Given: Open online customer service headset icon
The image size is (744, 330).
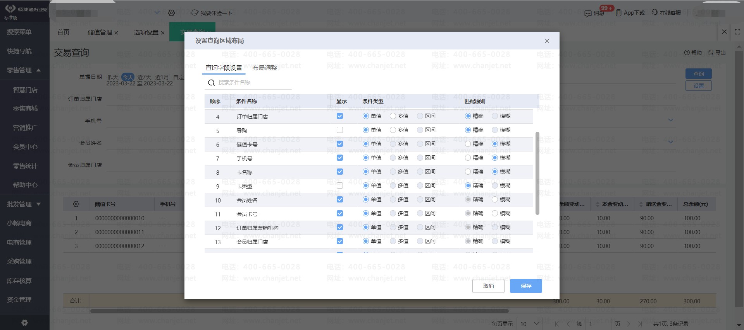Looking at the screenshot, I should 655,12.
